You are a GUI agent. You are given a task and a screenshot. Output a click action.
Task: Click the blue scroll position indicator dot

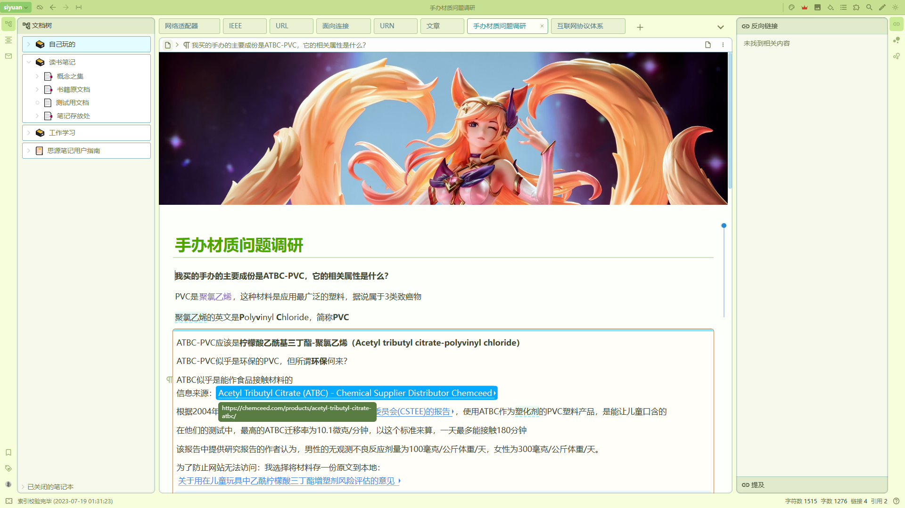724,226
